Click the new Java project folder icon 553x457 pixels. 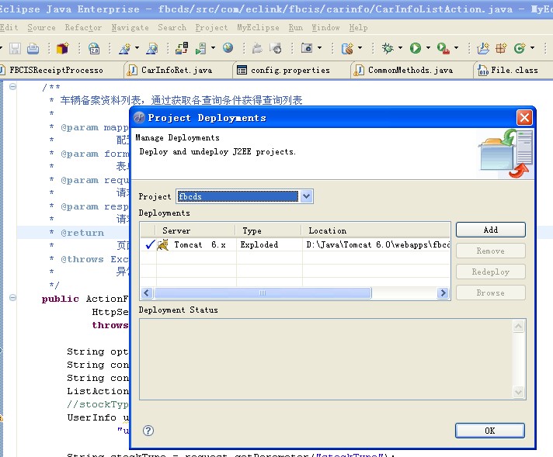[x=483, y=48]
